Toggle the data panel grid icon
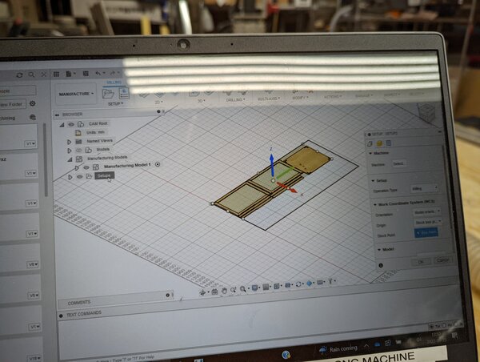 point(56,74)
